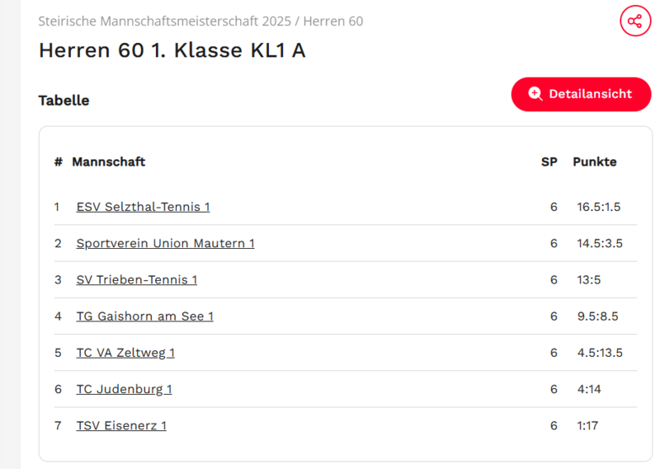Click the Steirische Mannschaftsmeisterschaft 2025 breadcrumb
Viewport: 660px width, 469px height.
coord(164,21)
